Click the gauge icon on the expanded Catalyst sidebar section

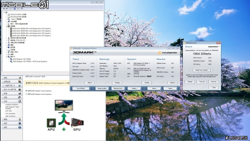pyautogui.click(x=20, y=101)
